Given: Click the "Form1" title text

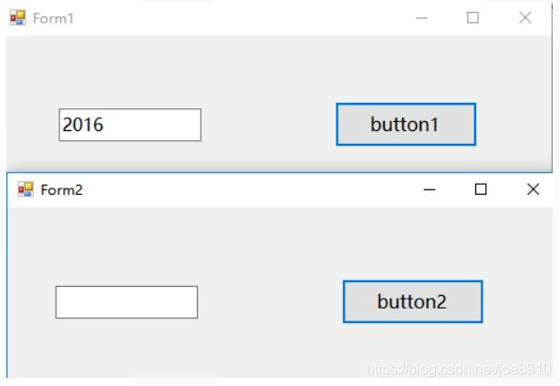Looking at the screenshot, I should 53,18.
